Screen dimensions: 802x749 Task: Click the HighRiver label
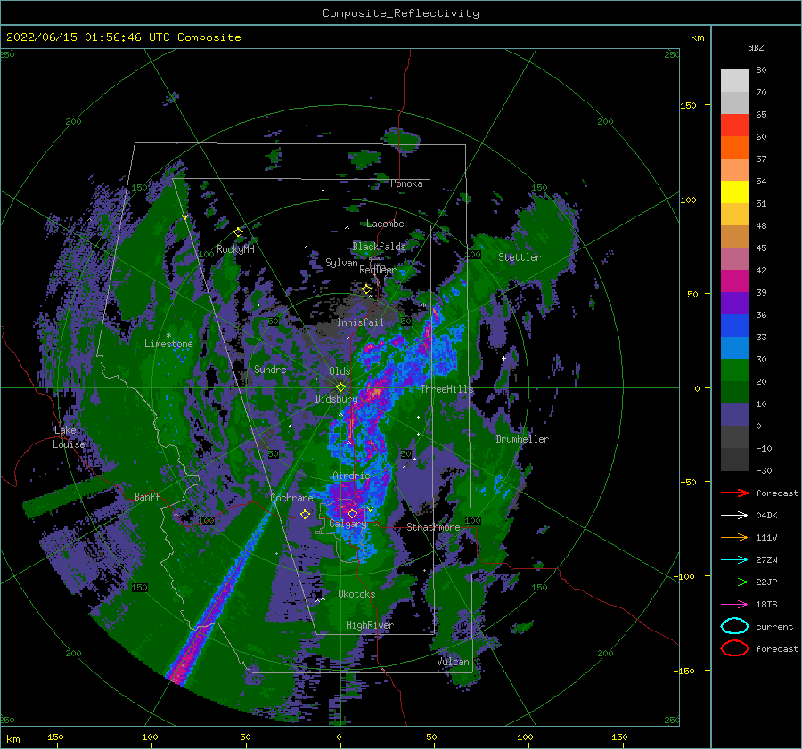click(x=370, y=625)
